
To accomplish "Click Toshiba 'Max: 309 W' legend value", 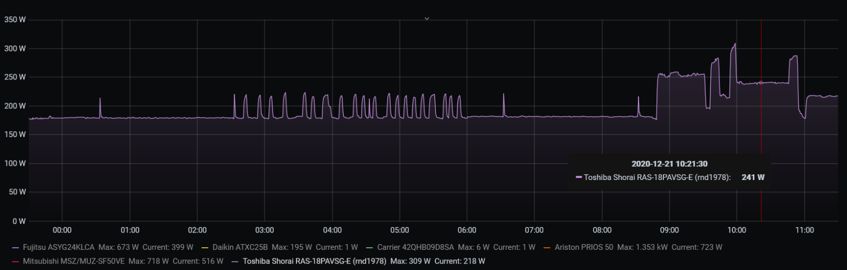I will click(x=410, y=261).
